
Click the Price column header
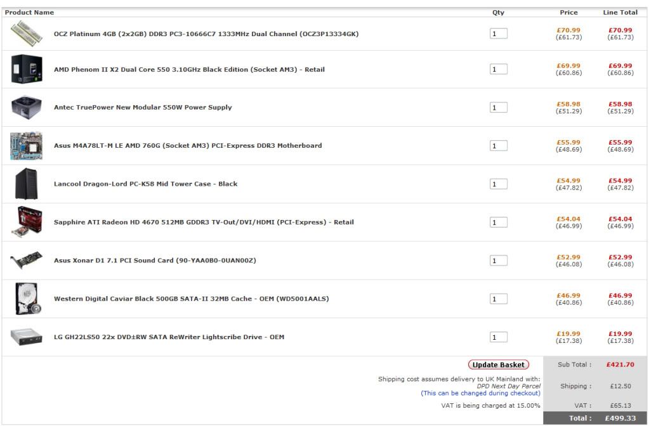(568, 13)
